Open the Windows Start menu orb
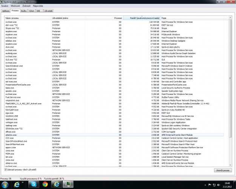 pos(5,184)
